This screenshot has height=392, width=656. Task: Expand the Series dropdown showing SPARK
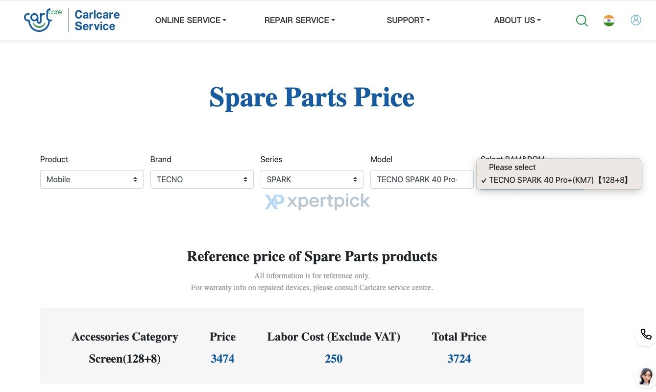point(312,179)
